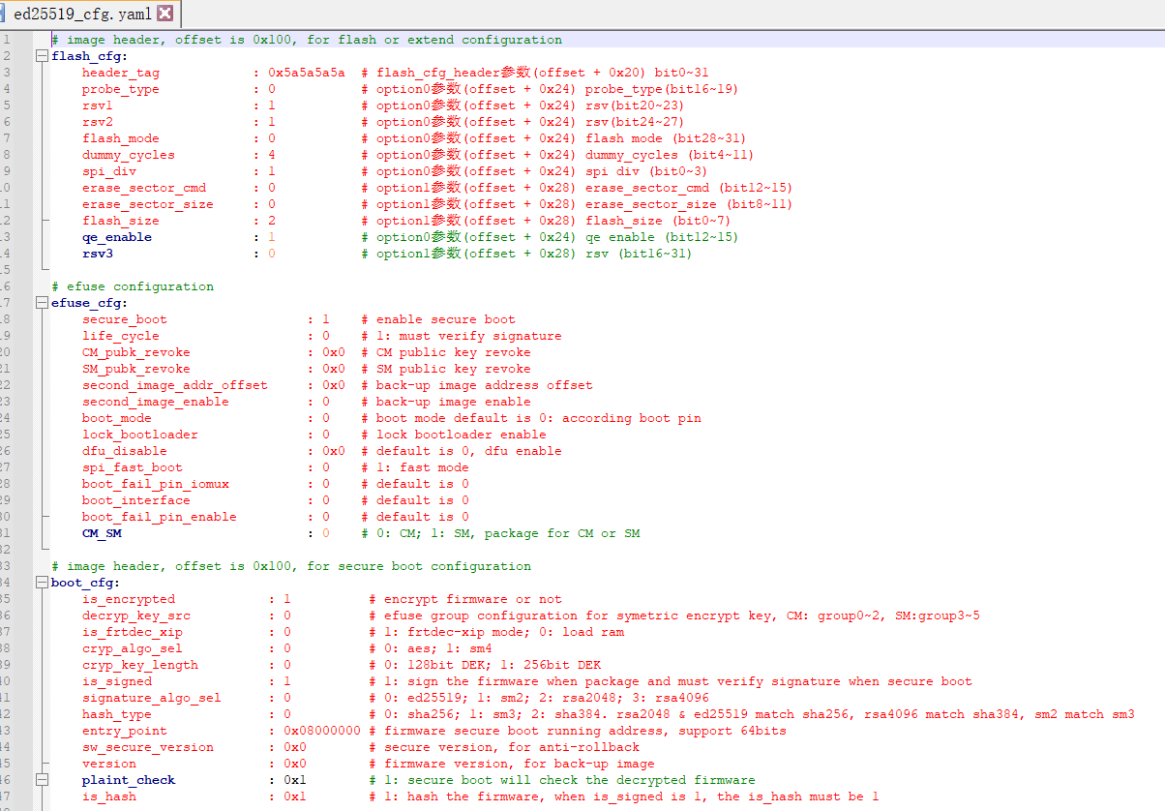The width and height of the screenshot is (1165, 811).
Task: Click the rsv3 key
Action: (x=98, y=254)
